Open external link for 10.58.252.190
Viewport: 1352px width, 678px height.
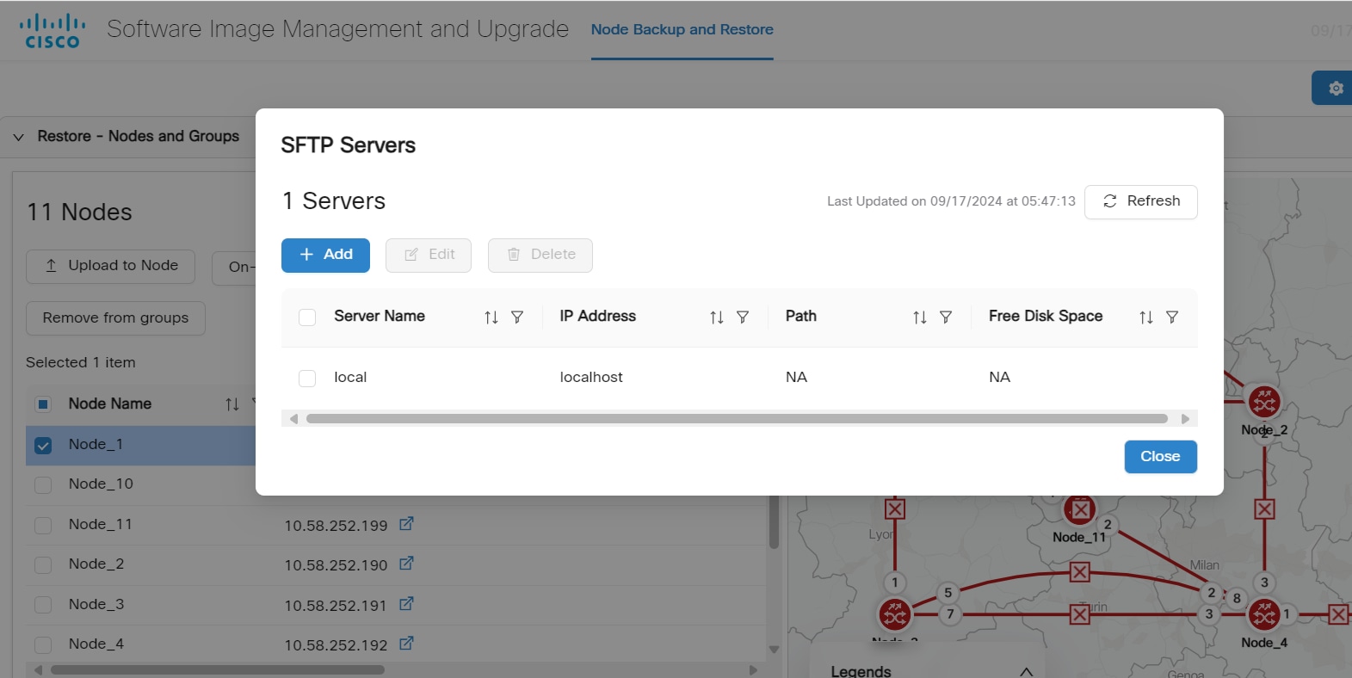pos(406,564)
